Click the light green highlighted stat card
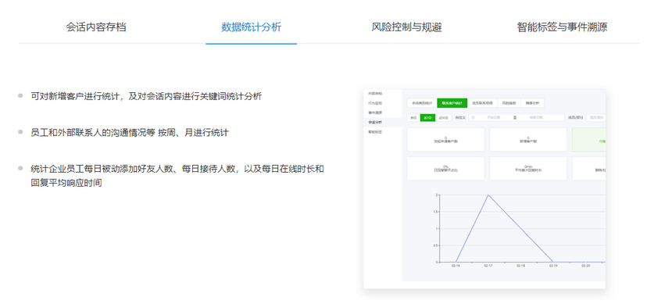Image resolution: width=647 pixels, height=304 pixels. (x=589, y=139)
